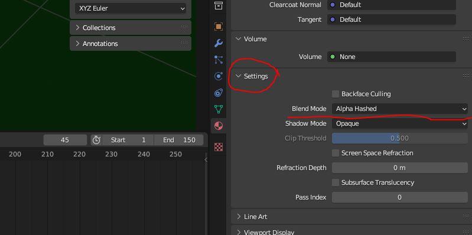Open the Modifiers wrench tab

[219, 43]
